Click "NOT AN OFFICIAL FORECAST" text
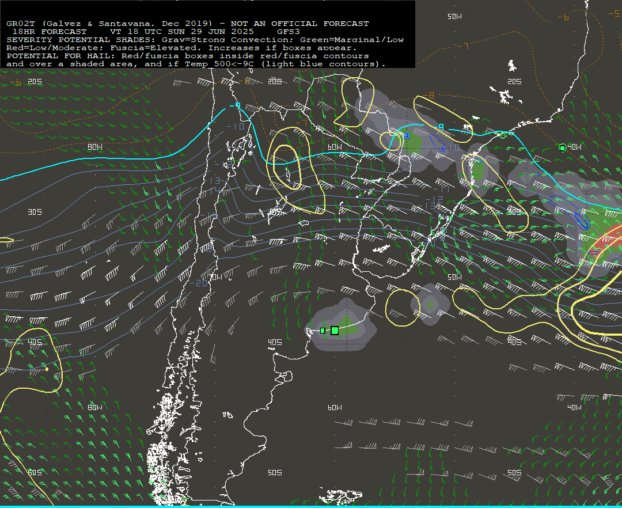This screenshot has height=508, width=622. click(300, 24)
